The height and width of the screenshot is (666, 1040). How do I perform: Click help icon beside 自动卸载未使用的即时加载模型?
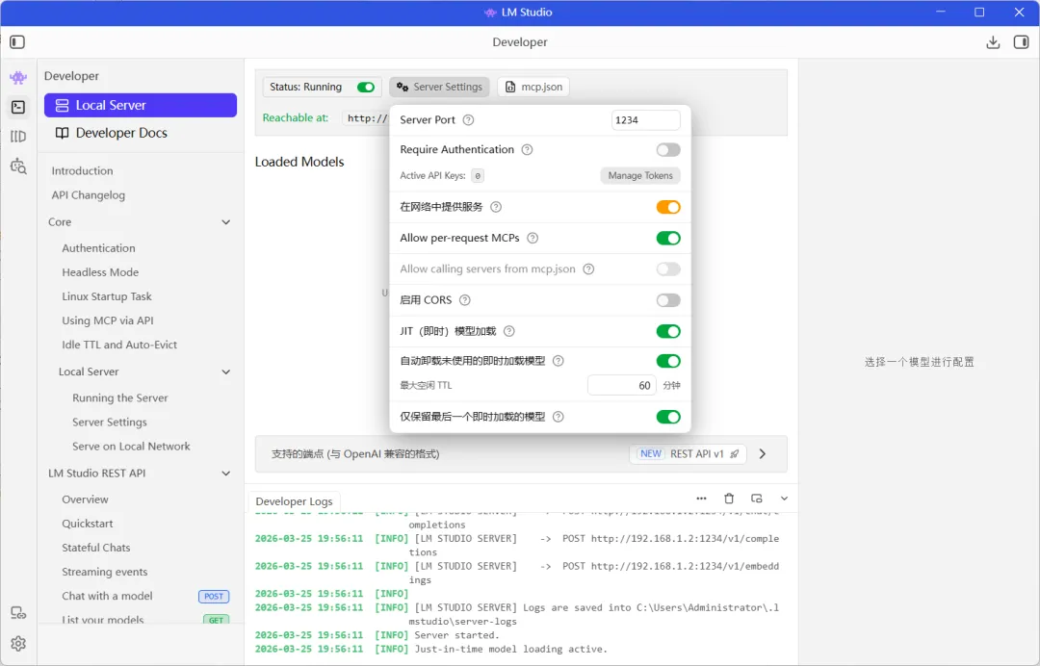coord(559,361)
